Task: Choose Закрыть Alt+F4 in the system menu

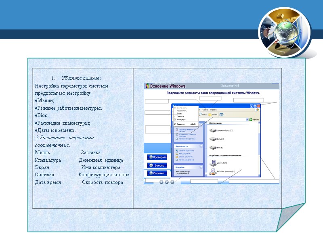Action: 186,124
